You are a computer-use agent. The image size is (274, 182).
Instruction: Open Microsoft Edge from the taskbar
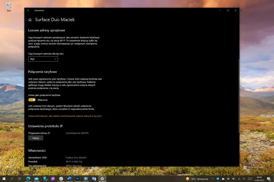(28, 179)
